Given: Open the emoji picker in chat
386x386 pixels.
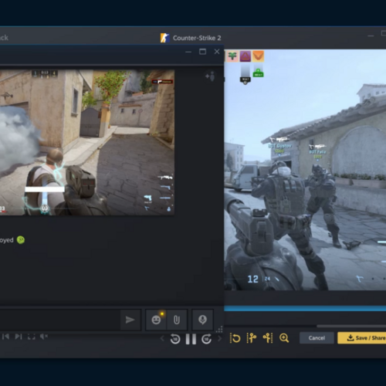Looking at the screenshot, I should pyautogui.click(x=156, y=320).
